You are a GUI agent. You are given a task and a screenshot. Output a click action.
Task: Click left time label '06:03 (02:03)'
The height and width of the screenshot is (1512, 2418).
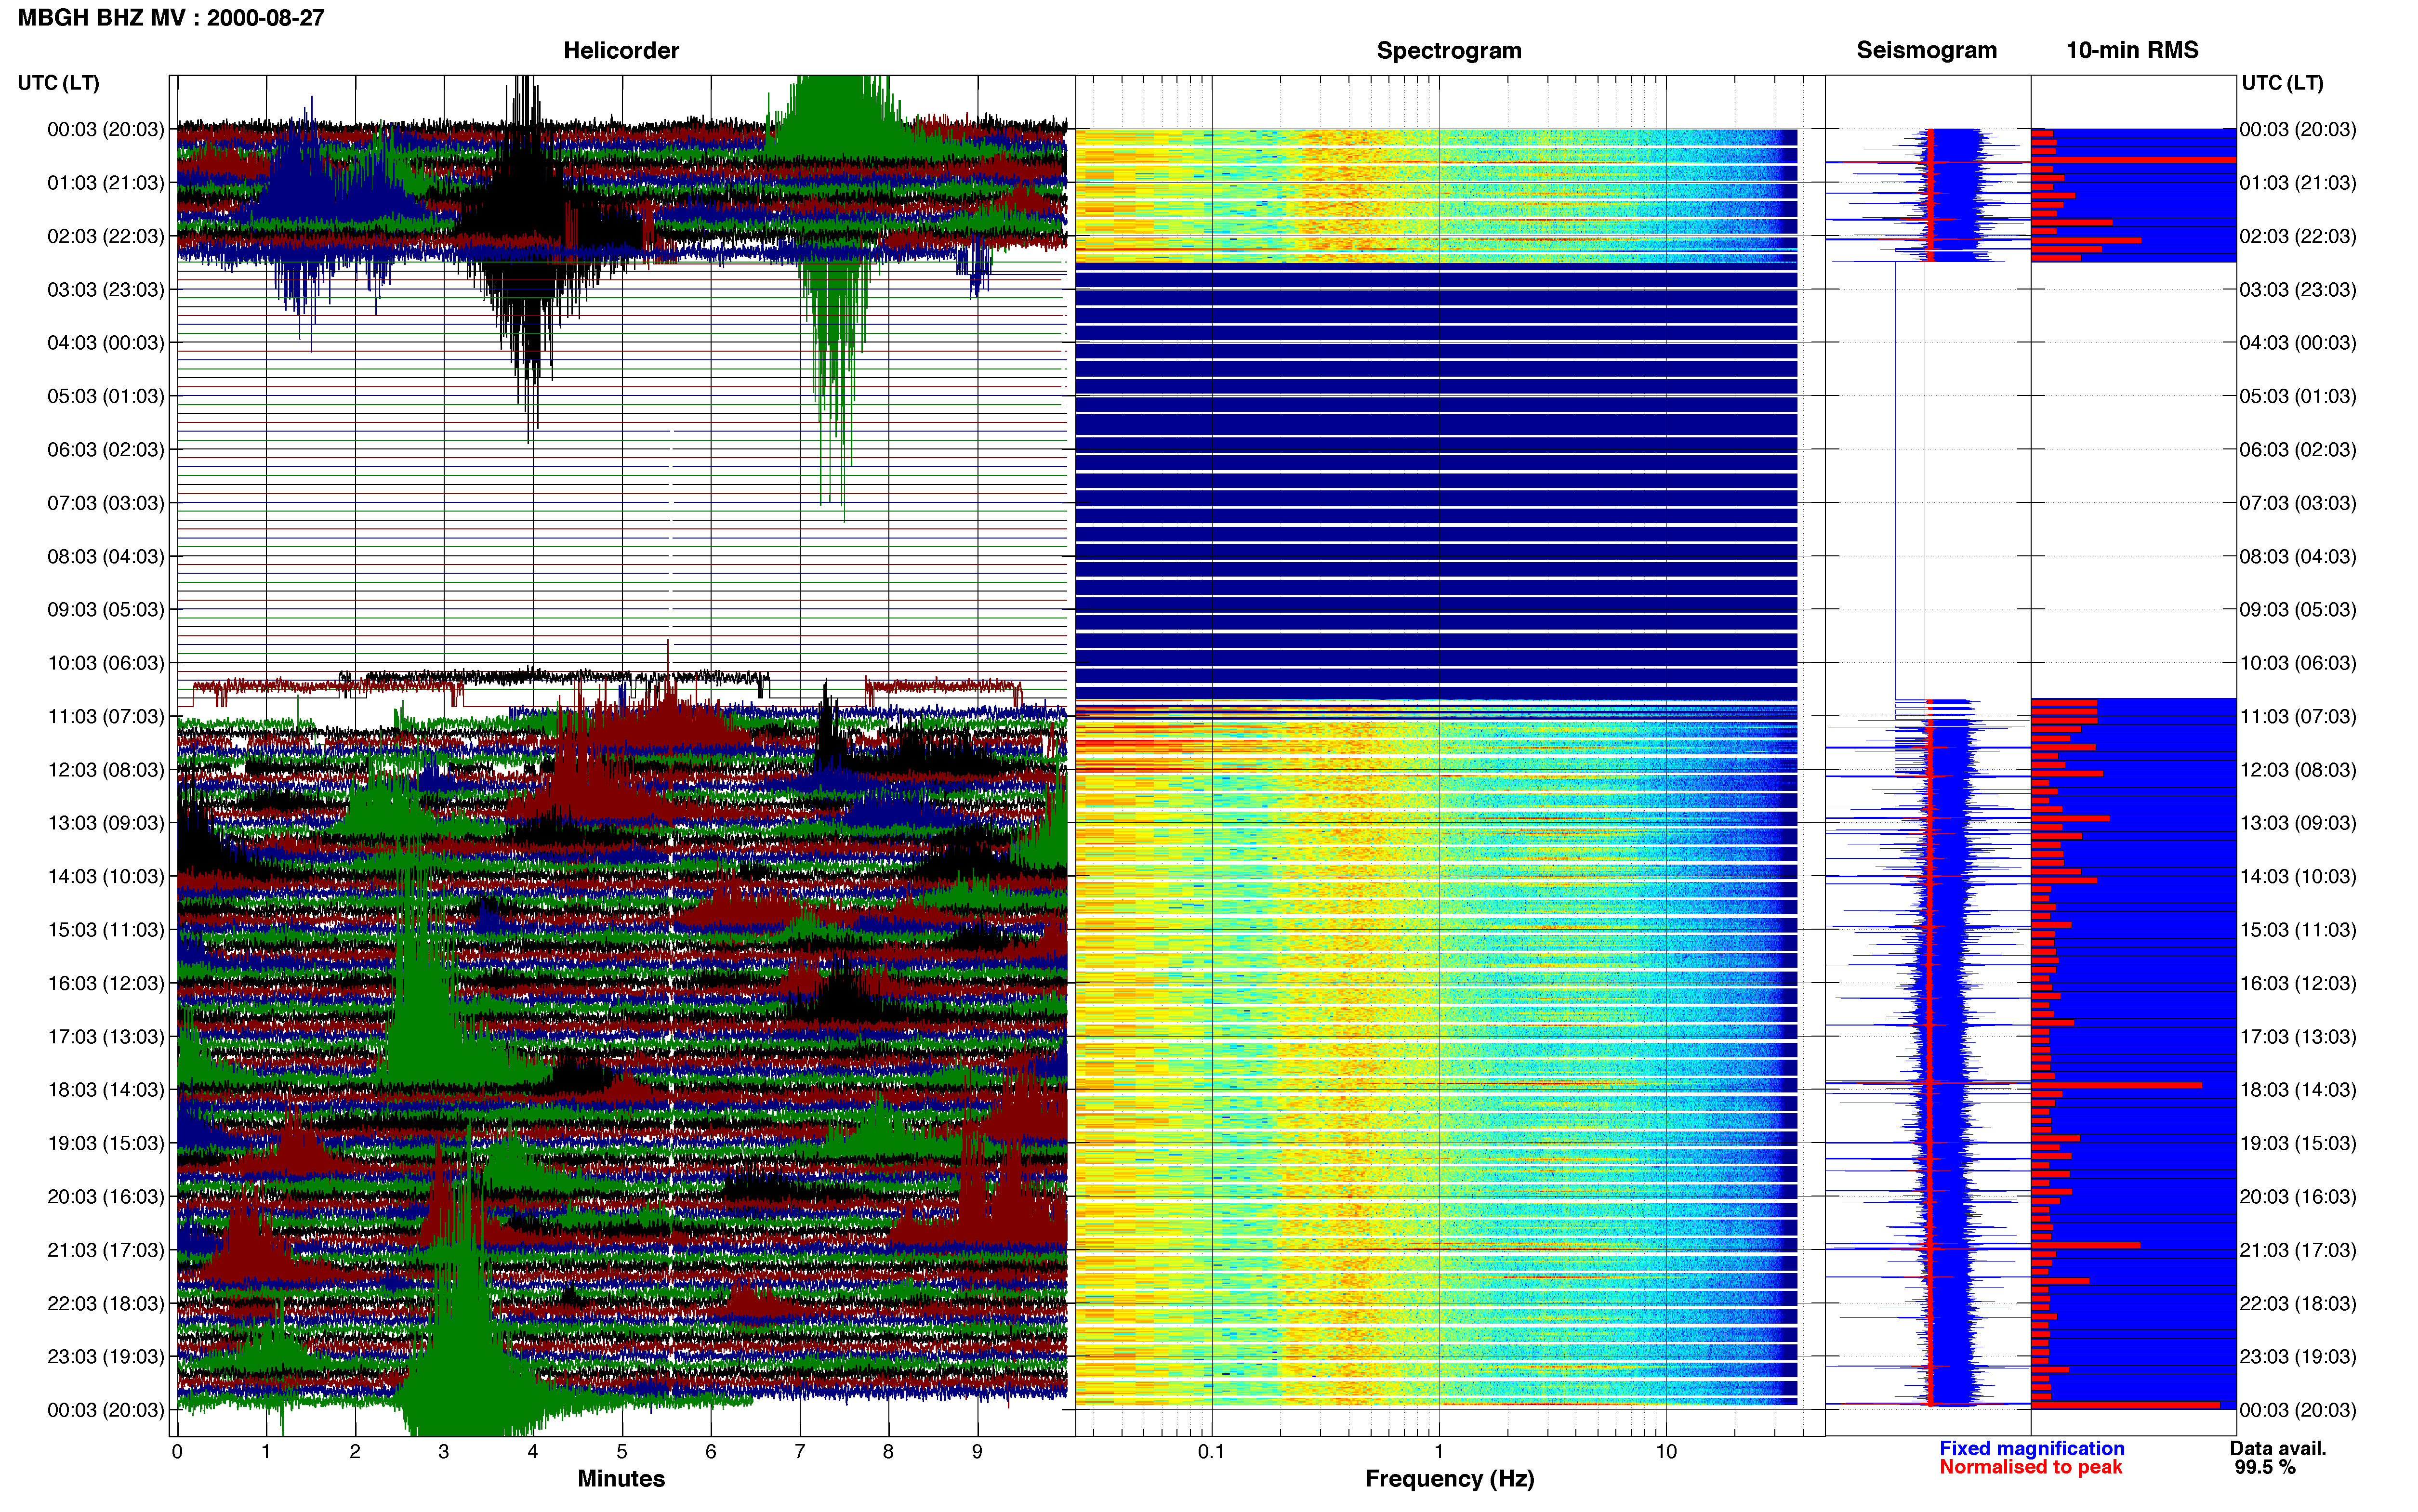point(106,450)
